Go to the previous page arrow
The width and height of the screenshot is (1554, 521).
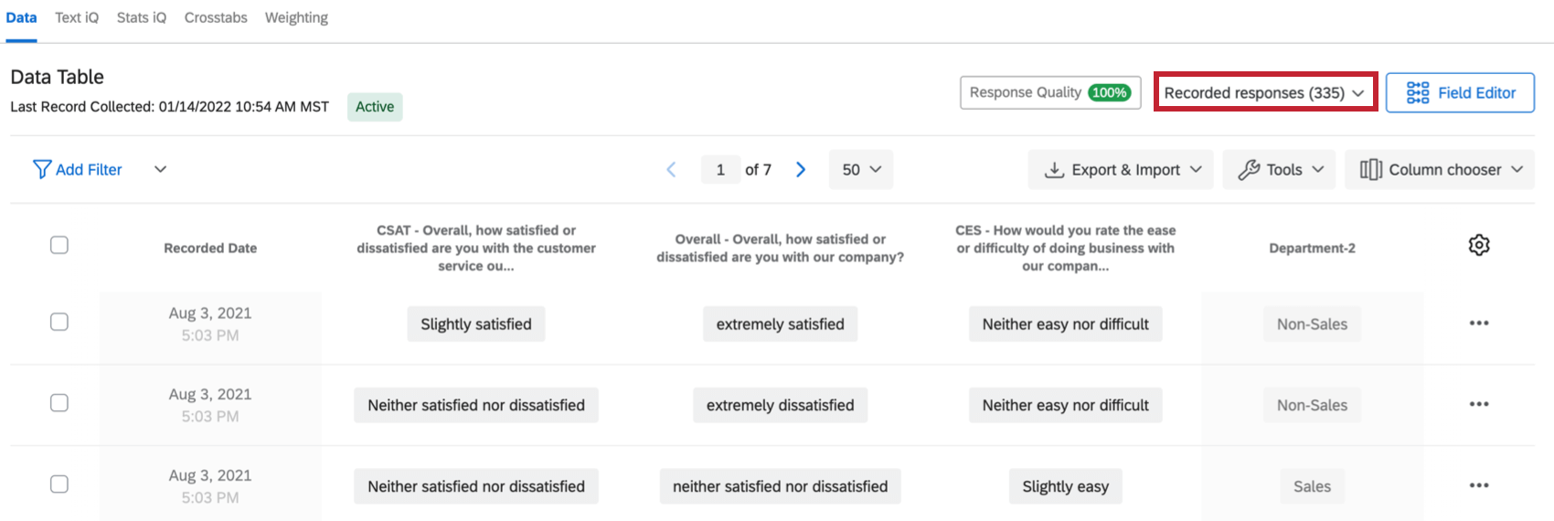[671, 170]
